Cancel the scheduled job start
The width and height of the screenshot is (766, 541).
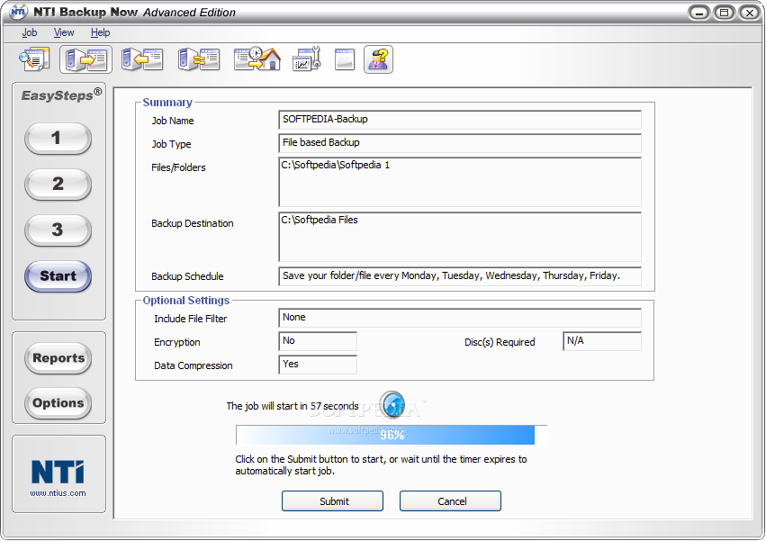click(x=450, y=500)
